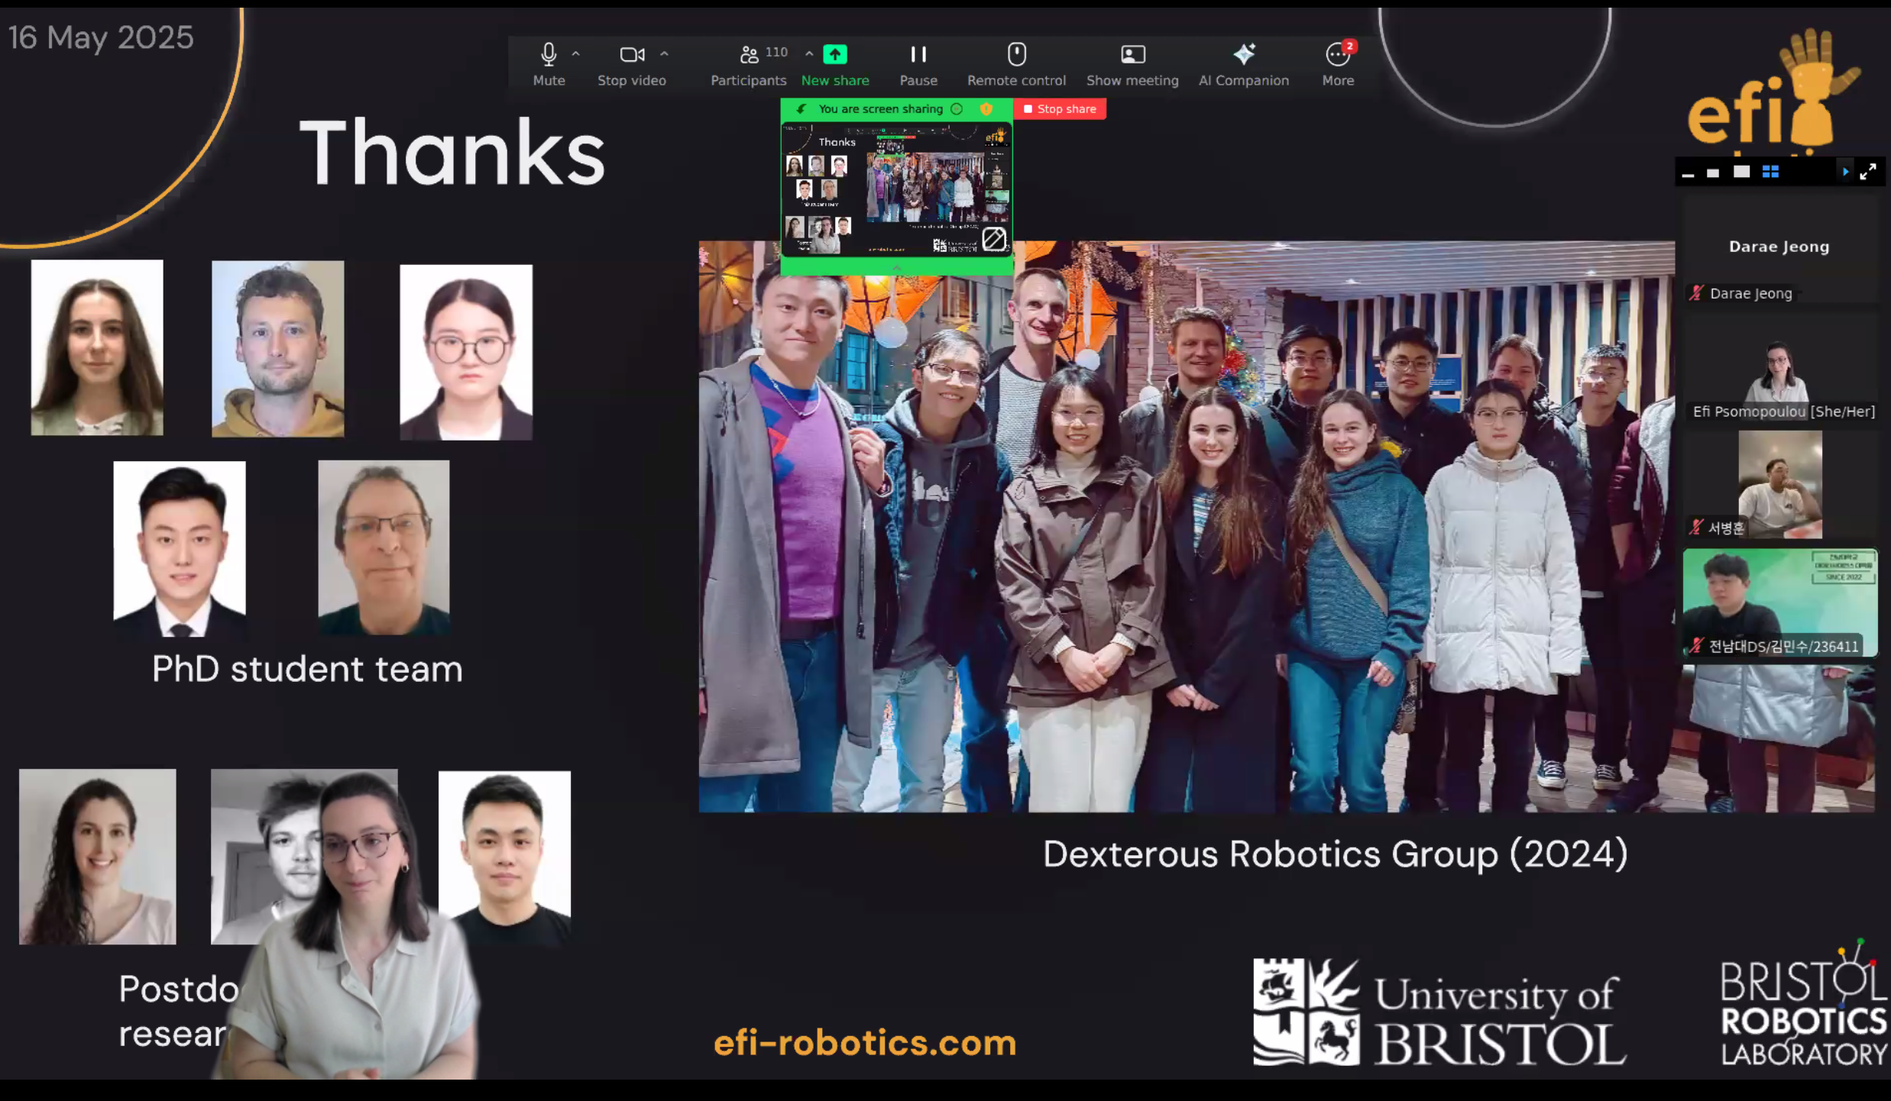Click the 'PhD student team' label
Image resolution: width=1891 pixels, height=1101 pixels.
tap(307, 670)
